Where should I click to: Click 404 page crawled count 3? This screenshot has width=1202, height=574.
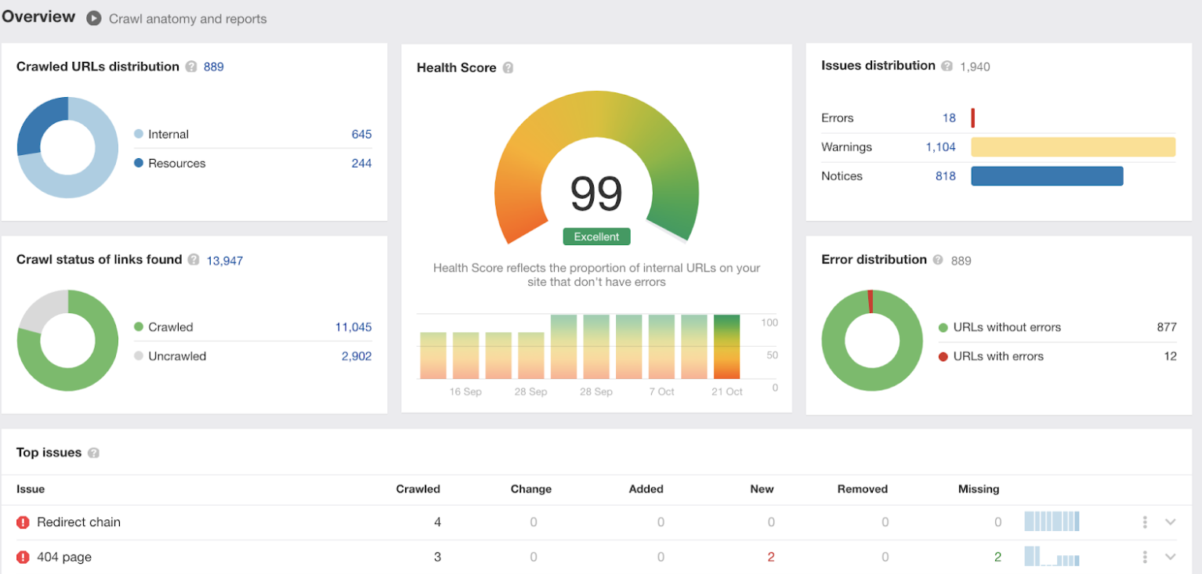coord(437,558)
